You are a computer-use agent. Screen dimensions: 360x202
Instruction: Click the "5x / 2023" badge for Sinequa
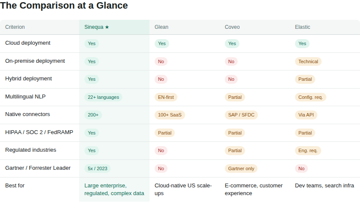pyautogui.click(x=97, y=168)
